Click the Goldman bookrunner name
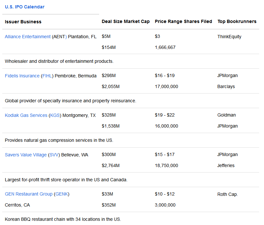The width and height of the screenshot is (264, 225). tap(226, 115)
